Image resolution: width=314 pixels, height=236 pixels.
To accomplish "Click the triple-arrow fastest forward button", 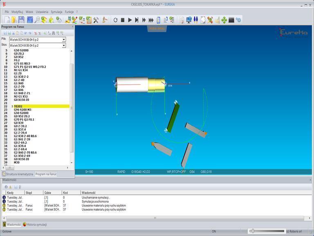I will pos(151,20).
